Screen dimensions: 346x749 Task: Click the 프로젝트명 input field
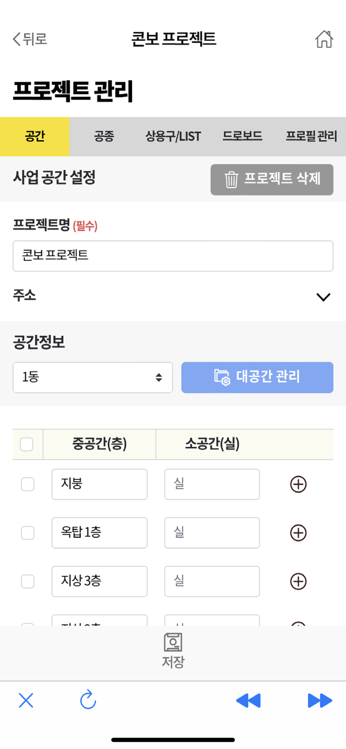(x=173, y=256)
